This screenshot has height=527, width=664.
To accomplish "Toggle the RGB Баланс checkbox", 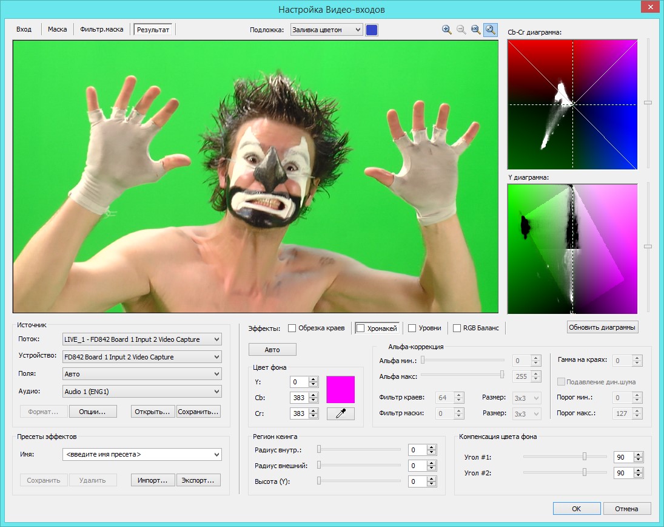I will click(457, 328).
